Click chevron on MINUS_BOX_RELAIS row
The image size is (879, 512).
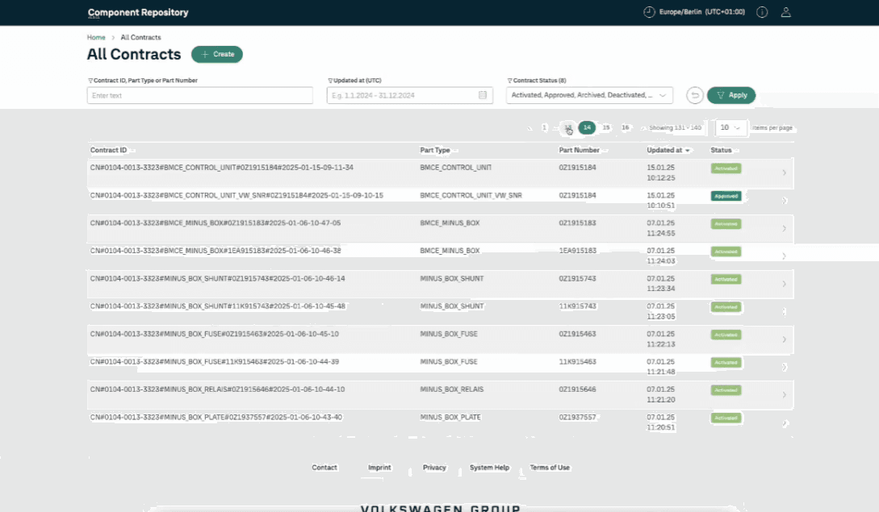(785, 395)
